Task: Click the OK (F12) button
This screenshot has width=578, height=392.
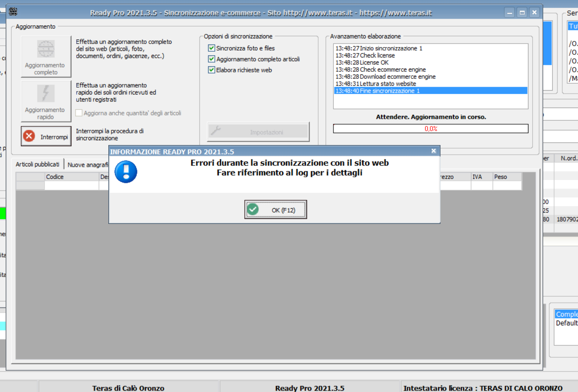Action: pyautogui.click(x=276, y=210)
